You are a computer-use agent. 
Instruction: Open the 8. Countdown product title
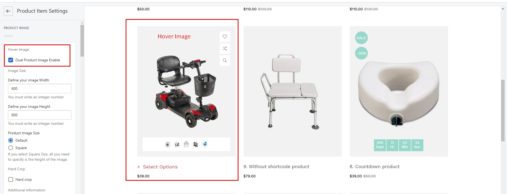pyautogui.click(x=374, y=167)
